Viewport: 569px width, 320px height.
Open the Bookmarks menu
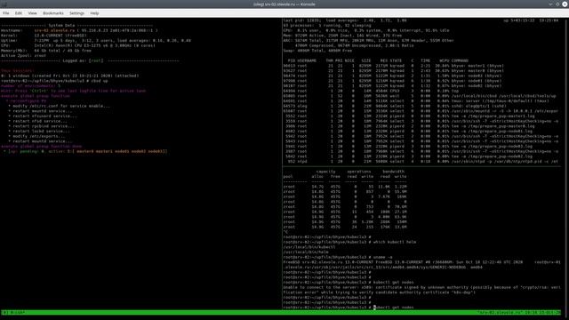[53, 13]
